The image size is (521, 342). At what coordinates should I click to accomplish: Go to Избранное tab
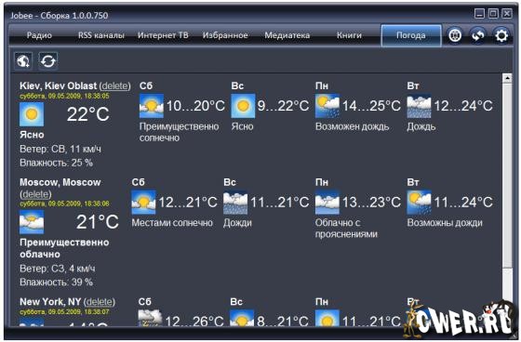(x=225, y=35)
